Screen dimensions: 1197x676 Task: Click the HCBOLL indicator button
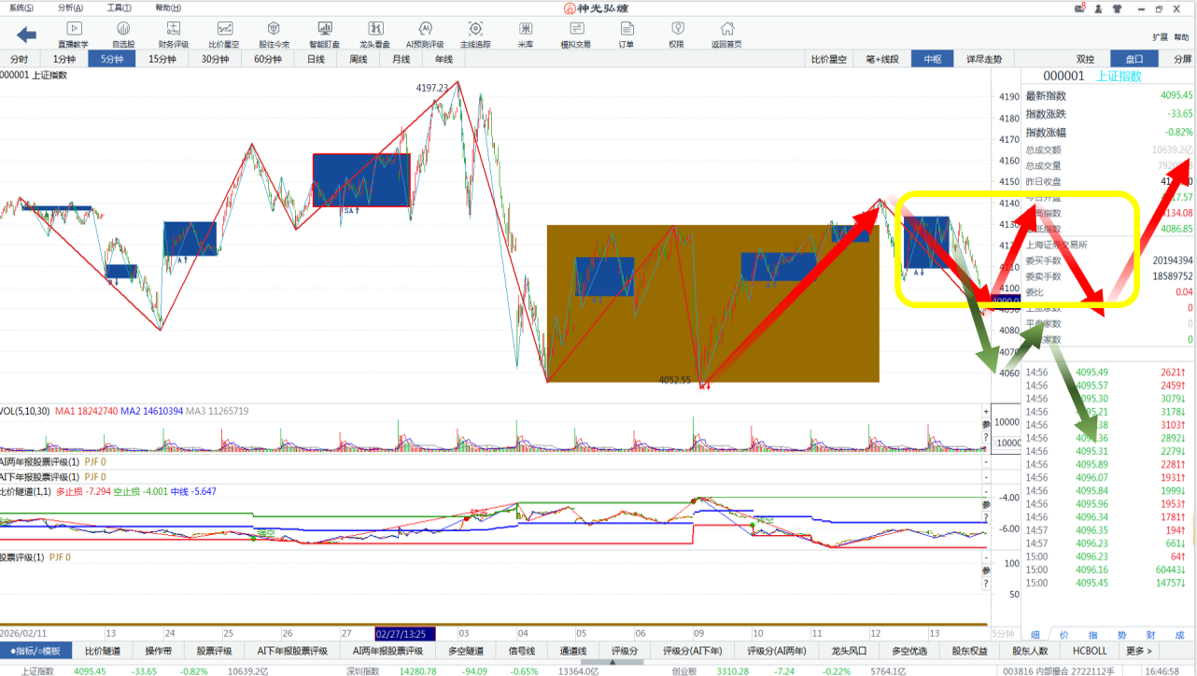click(1089, 651)
